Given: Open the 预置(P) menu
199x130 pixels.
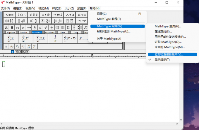Looking at the screenshot, I should point(82,8).
